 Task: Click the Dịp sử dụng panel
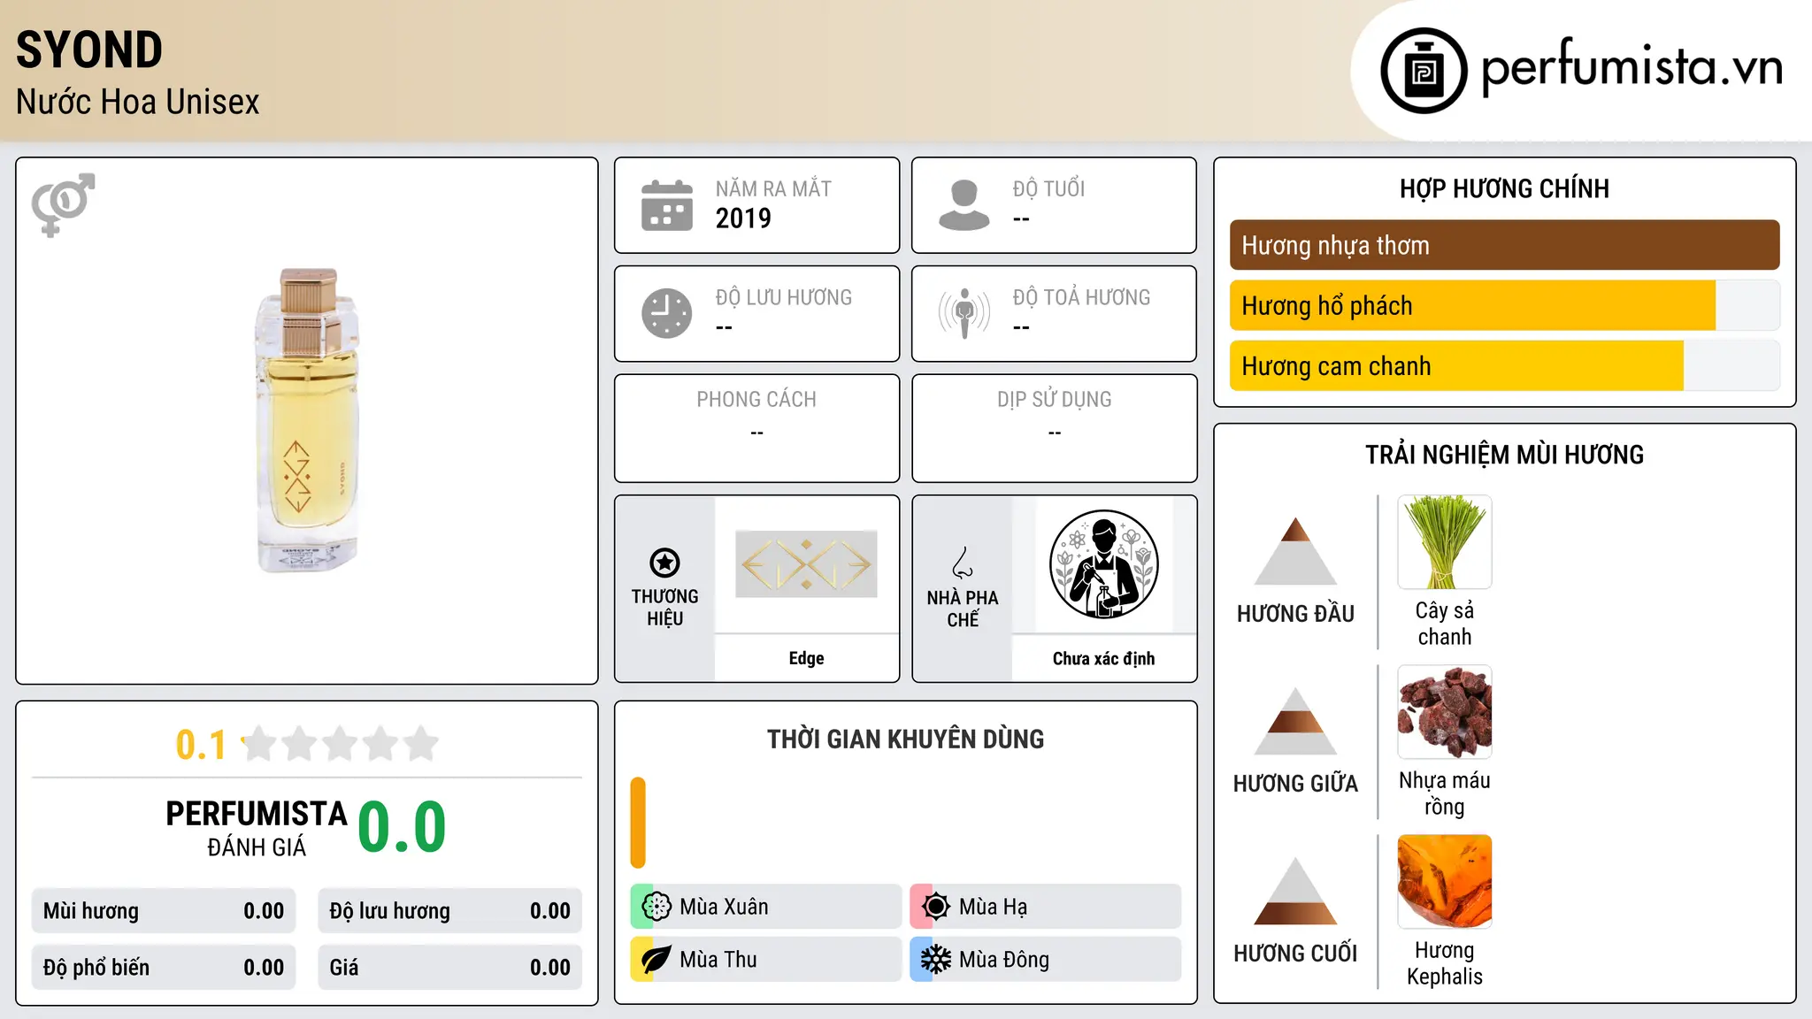coord(1054,428)
